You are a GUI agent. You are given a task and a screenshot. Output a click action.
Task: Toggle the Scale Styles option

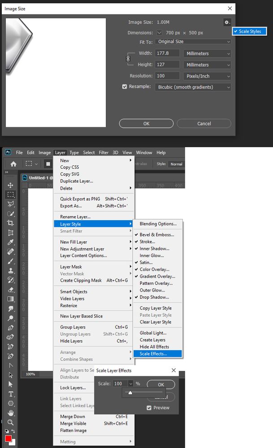point(250,31)
